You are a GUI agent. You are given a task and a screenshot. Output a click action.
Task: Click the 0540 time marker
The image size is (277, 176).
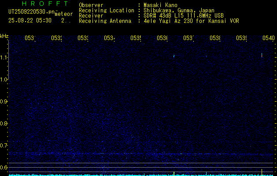point(269,38)
